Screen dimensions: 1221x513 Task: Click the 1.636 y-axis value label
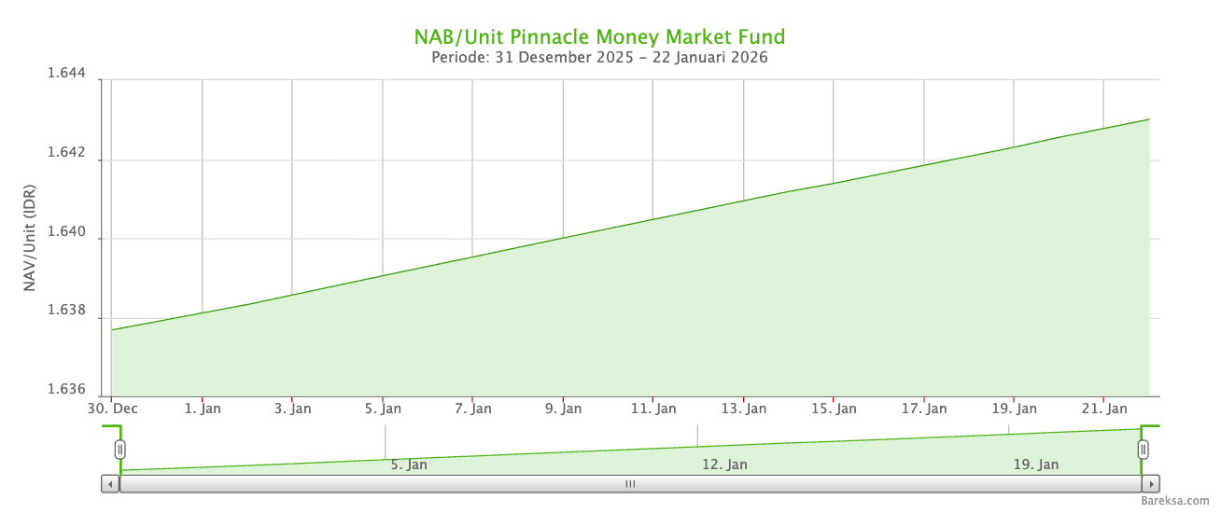click(x=66, y=390)
